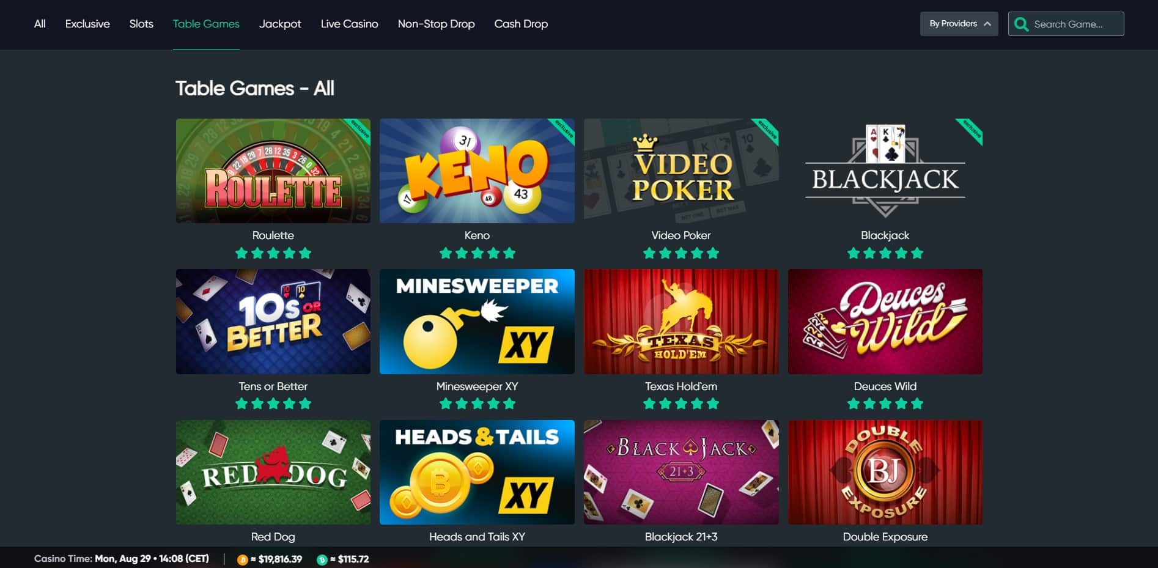Click the Video Poker title link
1158x568 pixels.
681,235
